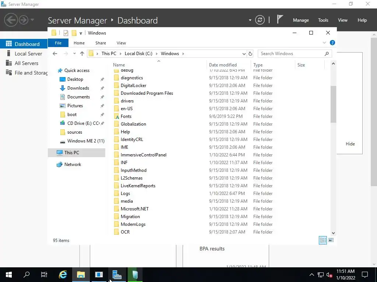Open the Windows Start button
The image size is (377, 282).
pos(9,275)
